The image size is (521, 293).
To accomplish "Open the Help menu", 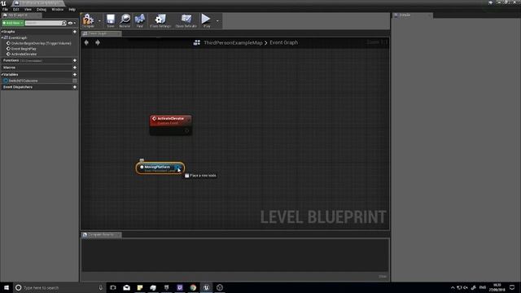I will coord(72,9).
